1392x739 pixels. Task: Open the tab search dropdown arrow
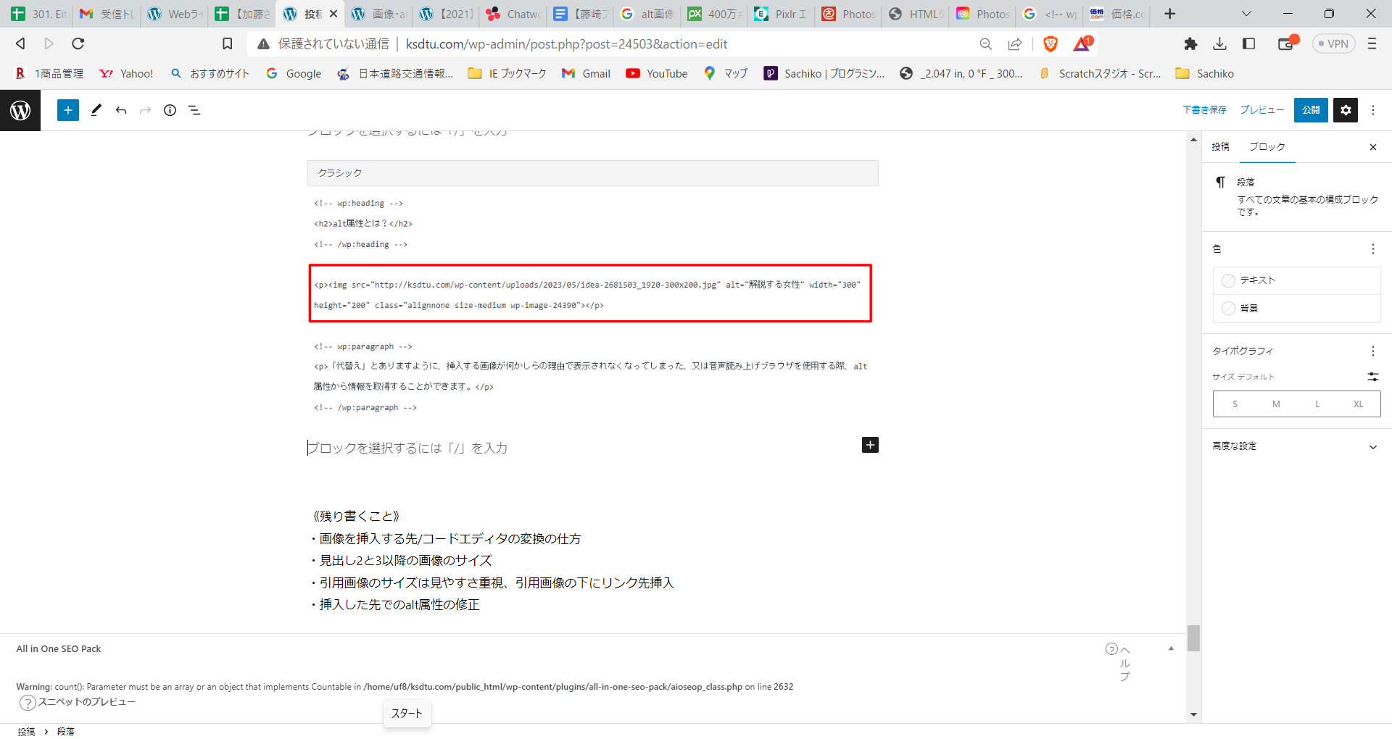tap(1246, 14)
